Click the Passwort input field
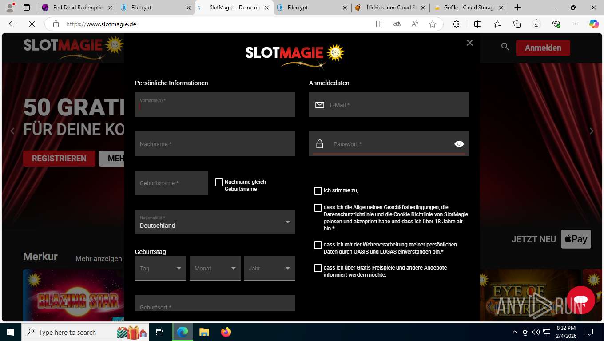This screenshot has height=341, width=604. tap(389, 144)
